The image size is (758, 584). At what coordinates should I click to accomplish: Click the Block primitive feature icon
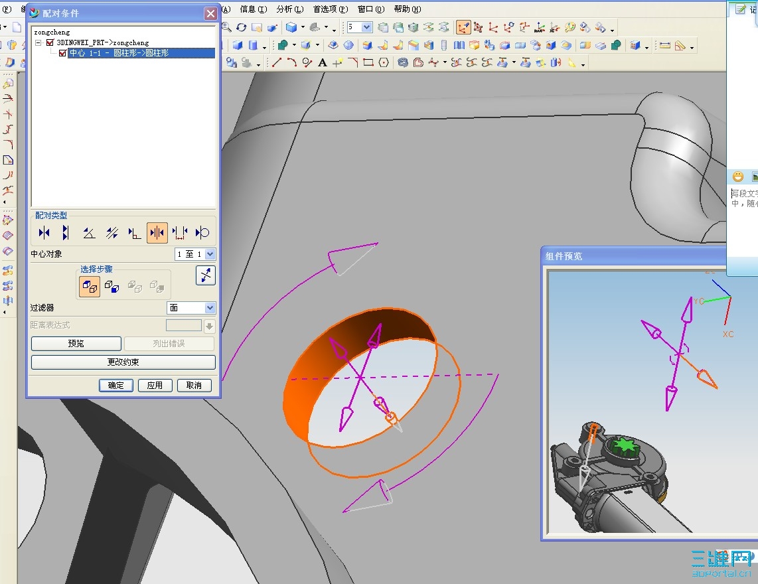tap(237, 45)
